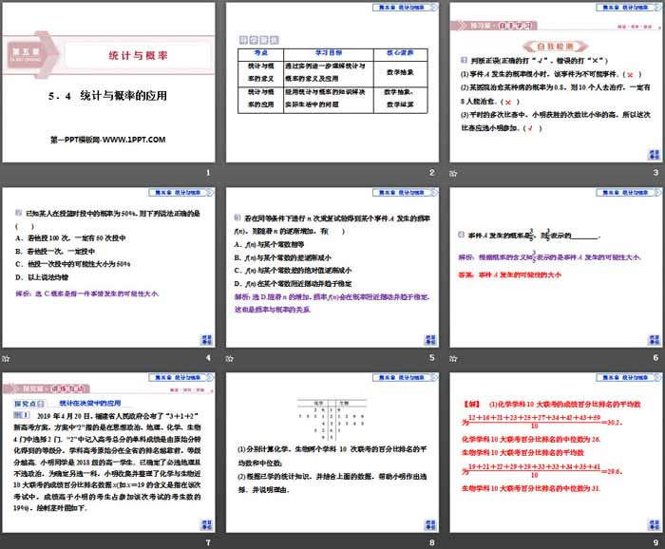The width and height of the screenshot is (665, 549).
Task: Click the 自我检测 banner on slide 3
Action: coord(556,47)
